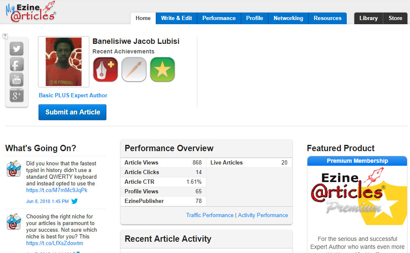The height and width of the screenshot is (253, 410).
Task: Click the author profile photo
Action: click(64, 62)
